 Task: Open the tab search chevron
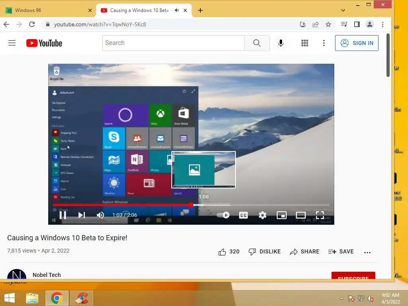pyautogui.click(x=343, y=10)
